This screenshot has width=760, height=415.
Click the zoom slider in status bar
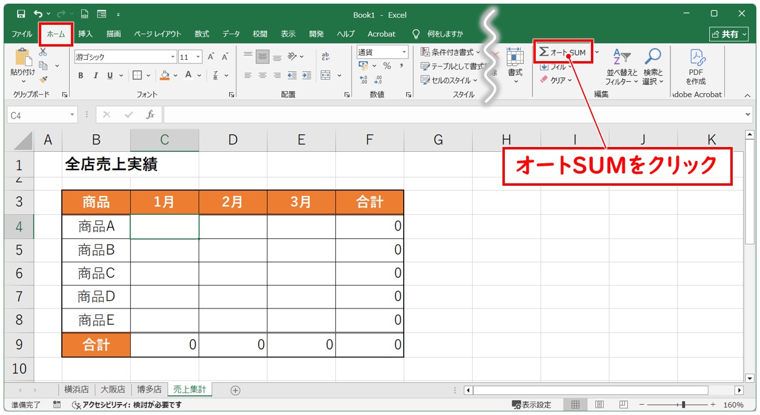coord(683,405)
